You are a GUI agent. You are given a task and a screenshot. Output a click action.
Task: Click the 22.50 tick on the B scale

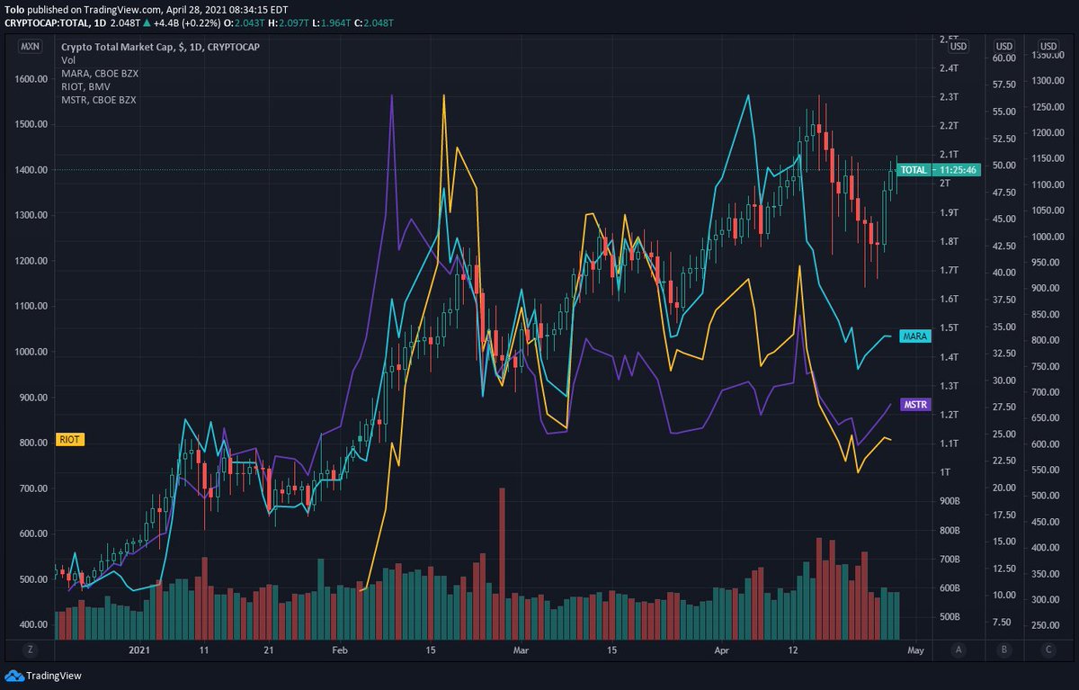1003,461
